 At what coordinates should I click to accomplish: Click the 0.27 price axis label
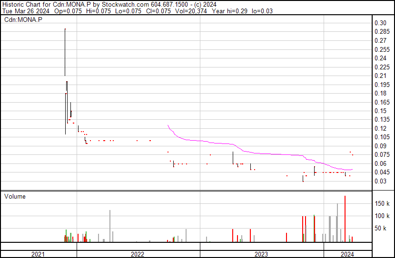coord(380,40)
